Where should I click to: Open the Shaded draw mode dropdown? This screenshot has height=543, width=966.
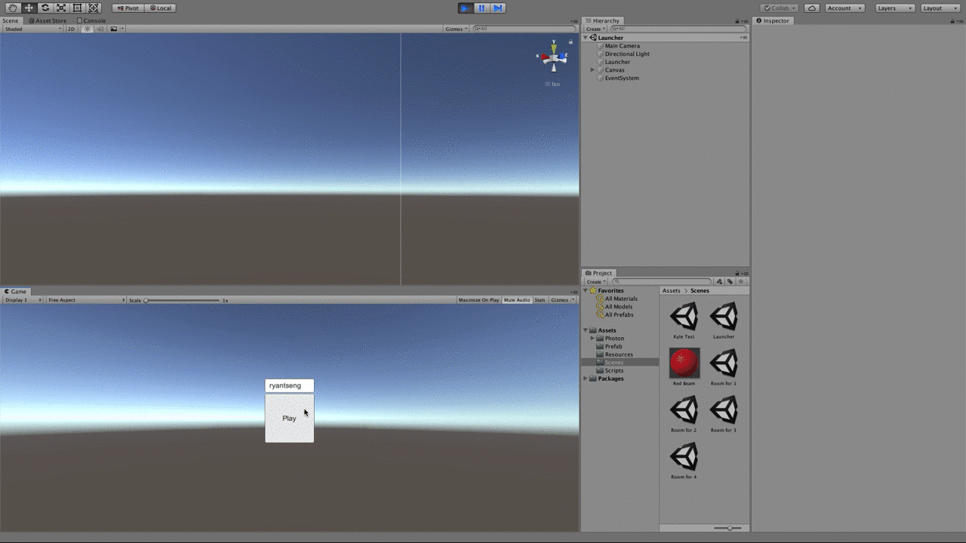[x=33, y=29]
